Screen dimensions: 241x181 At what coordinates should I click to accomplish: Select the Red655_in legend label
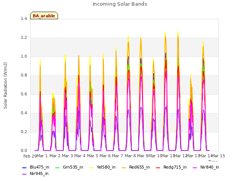click(139, 167)
